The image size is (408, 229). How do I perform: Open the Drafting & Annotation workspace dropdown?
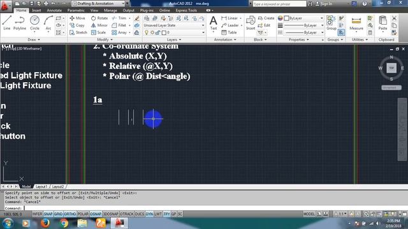point(98,4)
